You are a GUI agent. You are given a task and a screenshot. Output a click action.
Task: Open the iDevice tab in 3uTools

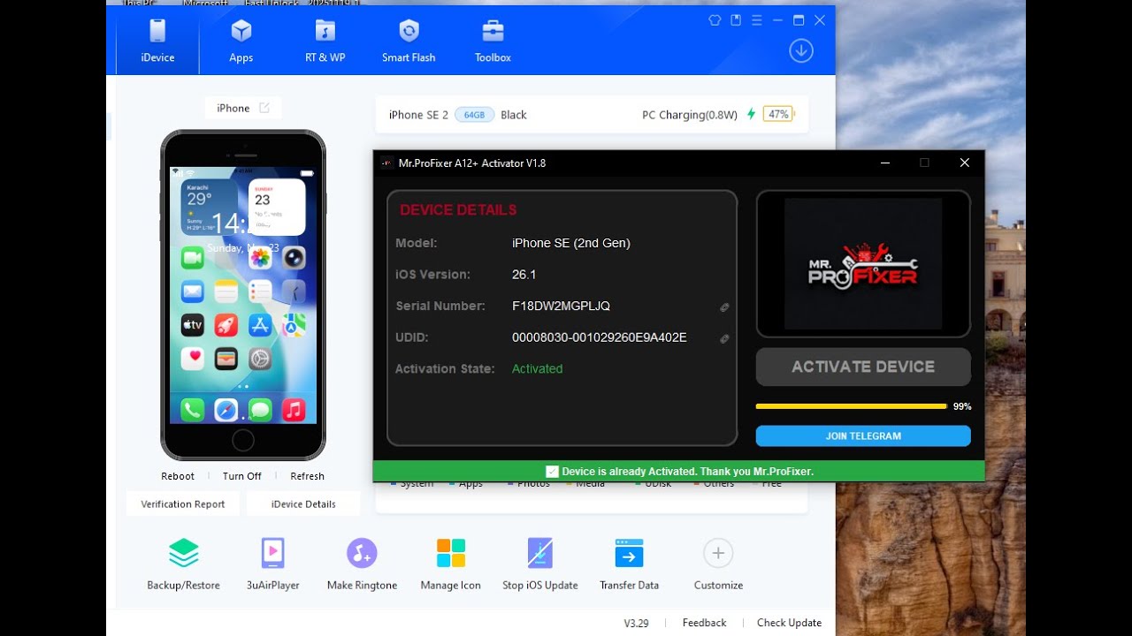click(x=157, y=42)
